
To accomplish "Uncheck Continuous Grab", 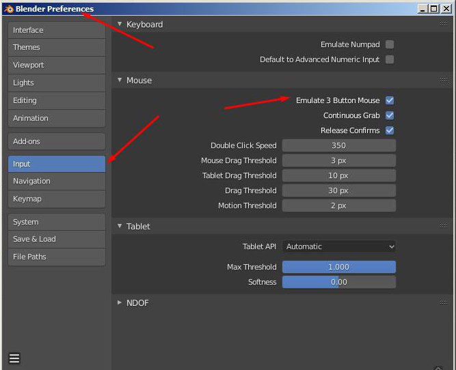I will [390, 115].
